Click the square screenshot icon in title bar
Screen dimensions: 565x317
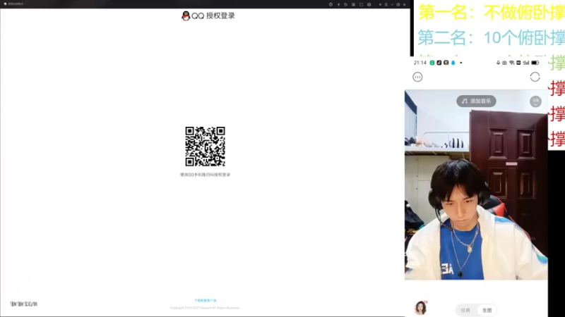354,5
